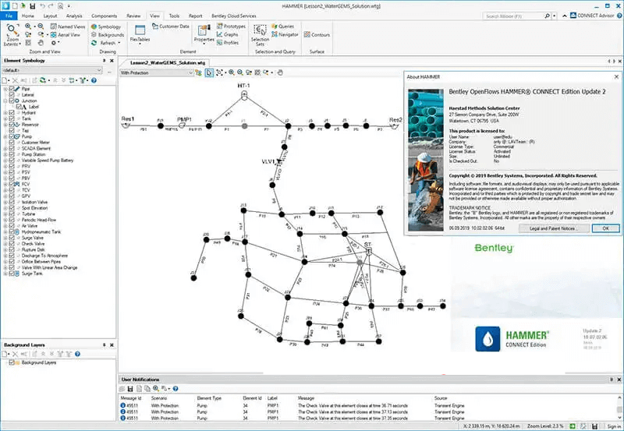Expand the Tank tree node
Image resolution: width=624 pixels, height=431 pixels.
pyautogui.click(x=5, y=118)
